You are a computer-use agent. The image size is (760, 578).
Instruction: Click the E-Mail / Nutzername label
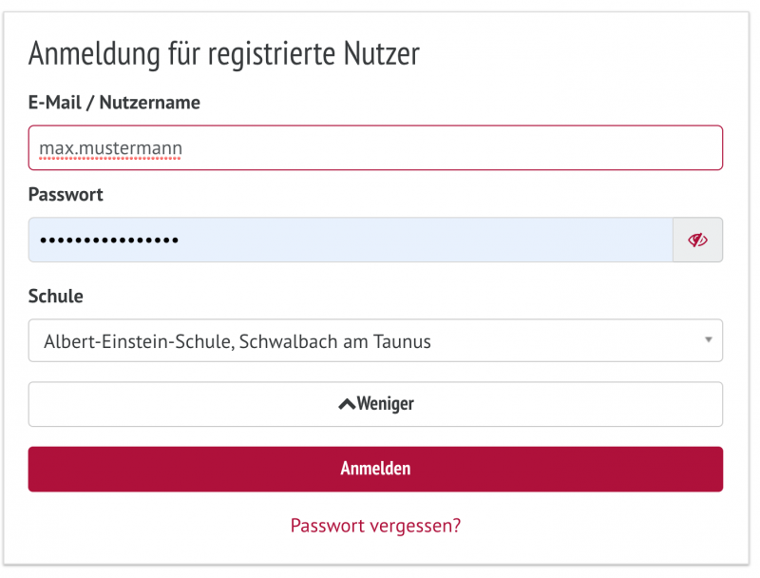point(114,103)
